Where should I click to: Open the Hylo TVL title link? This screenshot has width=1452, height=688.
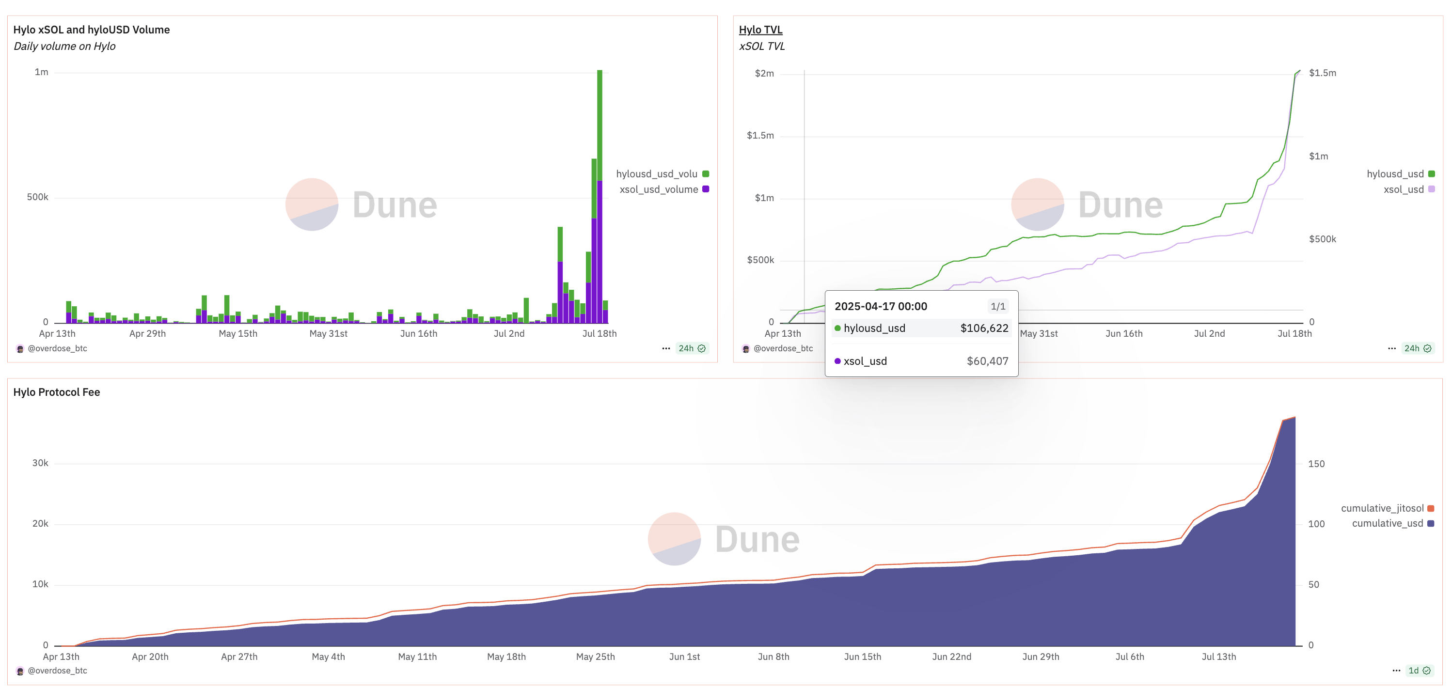click(x=760, y=30)
